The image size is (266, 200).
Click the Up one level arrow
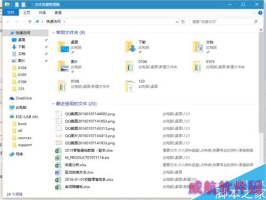(x=30, y=22)
